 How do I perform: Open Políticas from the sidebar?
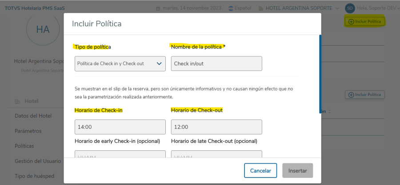(24, 146)
